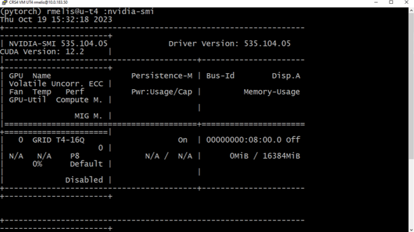Click the 16384MiB memory value
The width and height of the screenshot is (414, 232).
click(281, 156)
